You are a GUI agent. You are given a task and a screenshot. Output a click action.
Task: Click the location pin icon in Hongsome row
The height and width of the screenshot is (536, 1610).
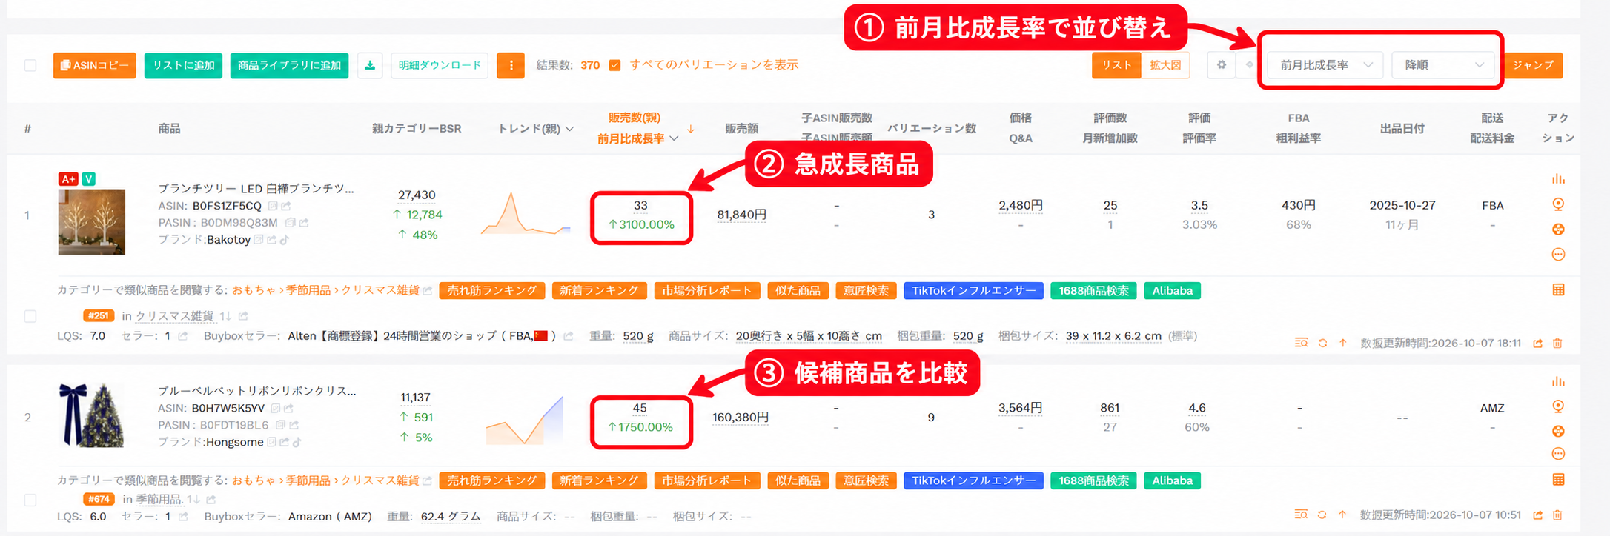coord(1558,406)
